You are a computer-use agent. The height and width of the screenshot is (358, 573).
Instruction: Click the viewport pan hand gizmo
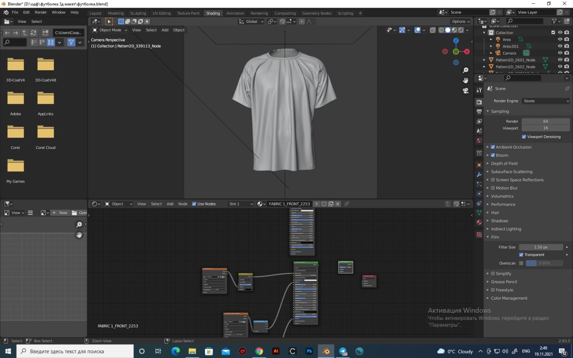[466, 80]
